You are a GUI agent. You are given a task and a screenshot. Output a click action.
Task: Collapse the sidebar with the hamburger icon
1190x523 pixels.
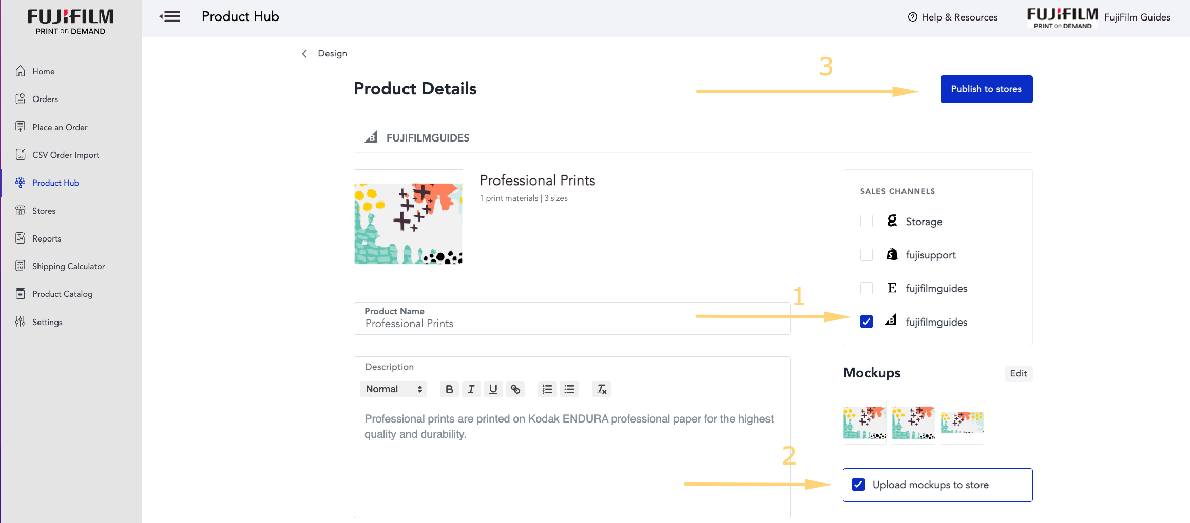pos(170,17)
